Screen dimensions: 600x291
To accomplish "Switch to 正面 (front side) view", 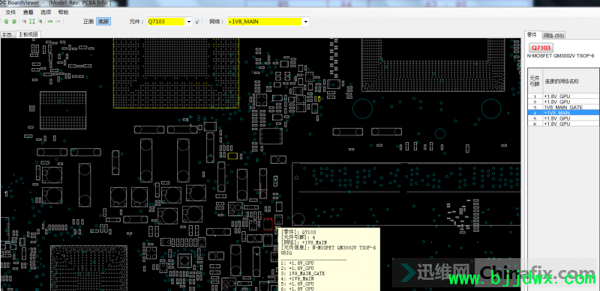I will tap(88, 22).
